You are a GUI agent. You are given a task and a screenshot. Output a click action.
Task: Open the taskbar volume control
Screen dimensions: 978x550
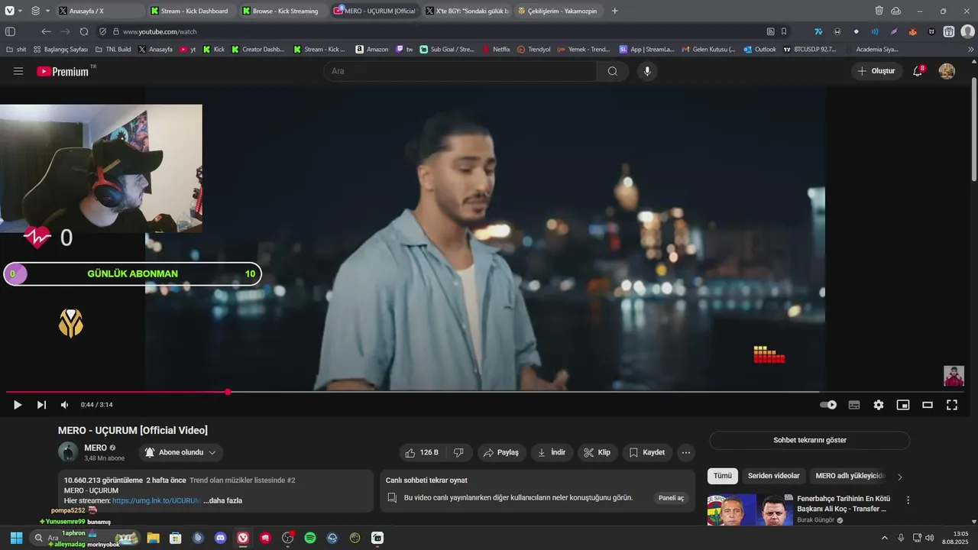(929, 538)
